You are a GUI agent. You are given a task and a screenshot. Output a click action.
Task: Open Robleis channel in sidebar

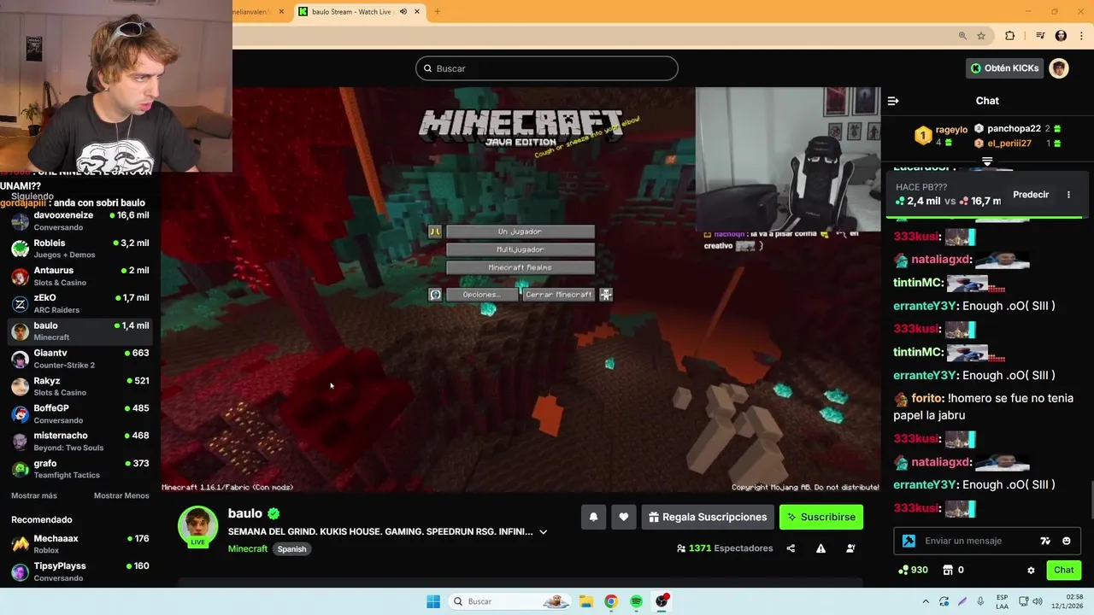coord(80,249)
